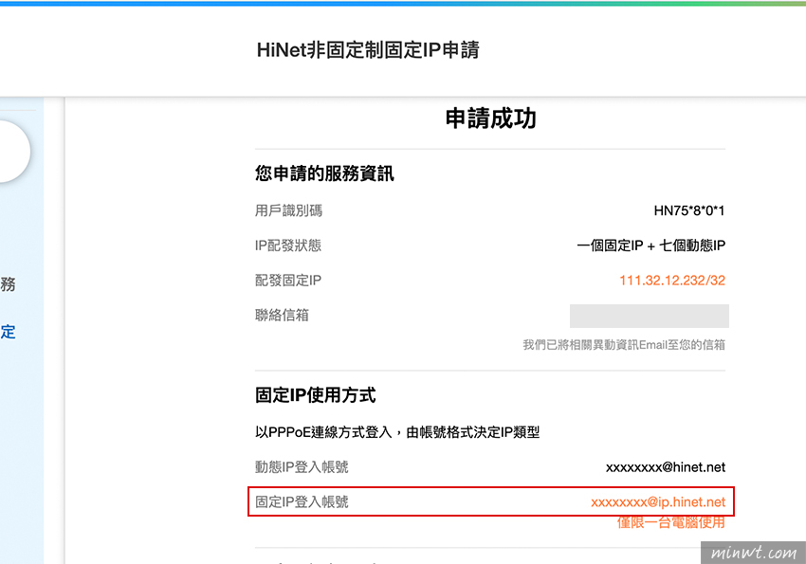806x564 pixels.
Task: Select the xxxxxxxx@ip.hinet.net fixed account
Action: (x=658, y=502)
